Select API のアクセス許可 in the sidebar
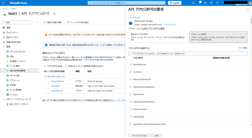This screenshot has height=138, width=252. [20, 71]
